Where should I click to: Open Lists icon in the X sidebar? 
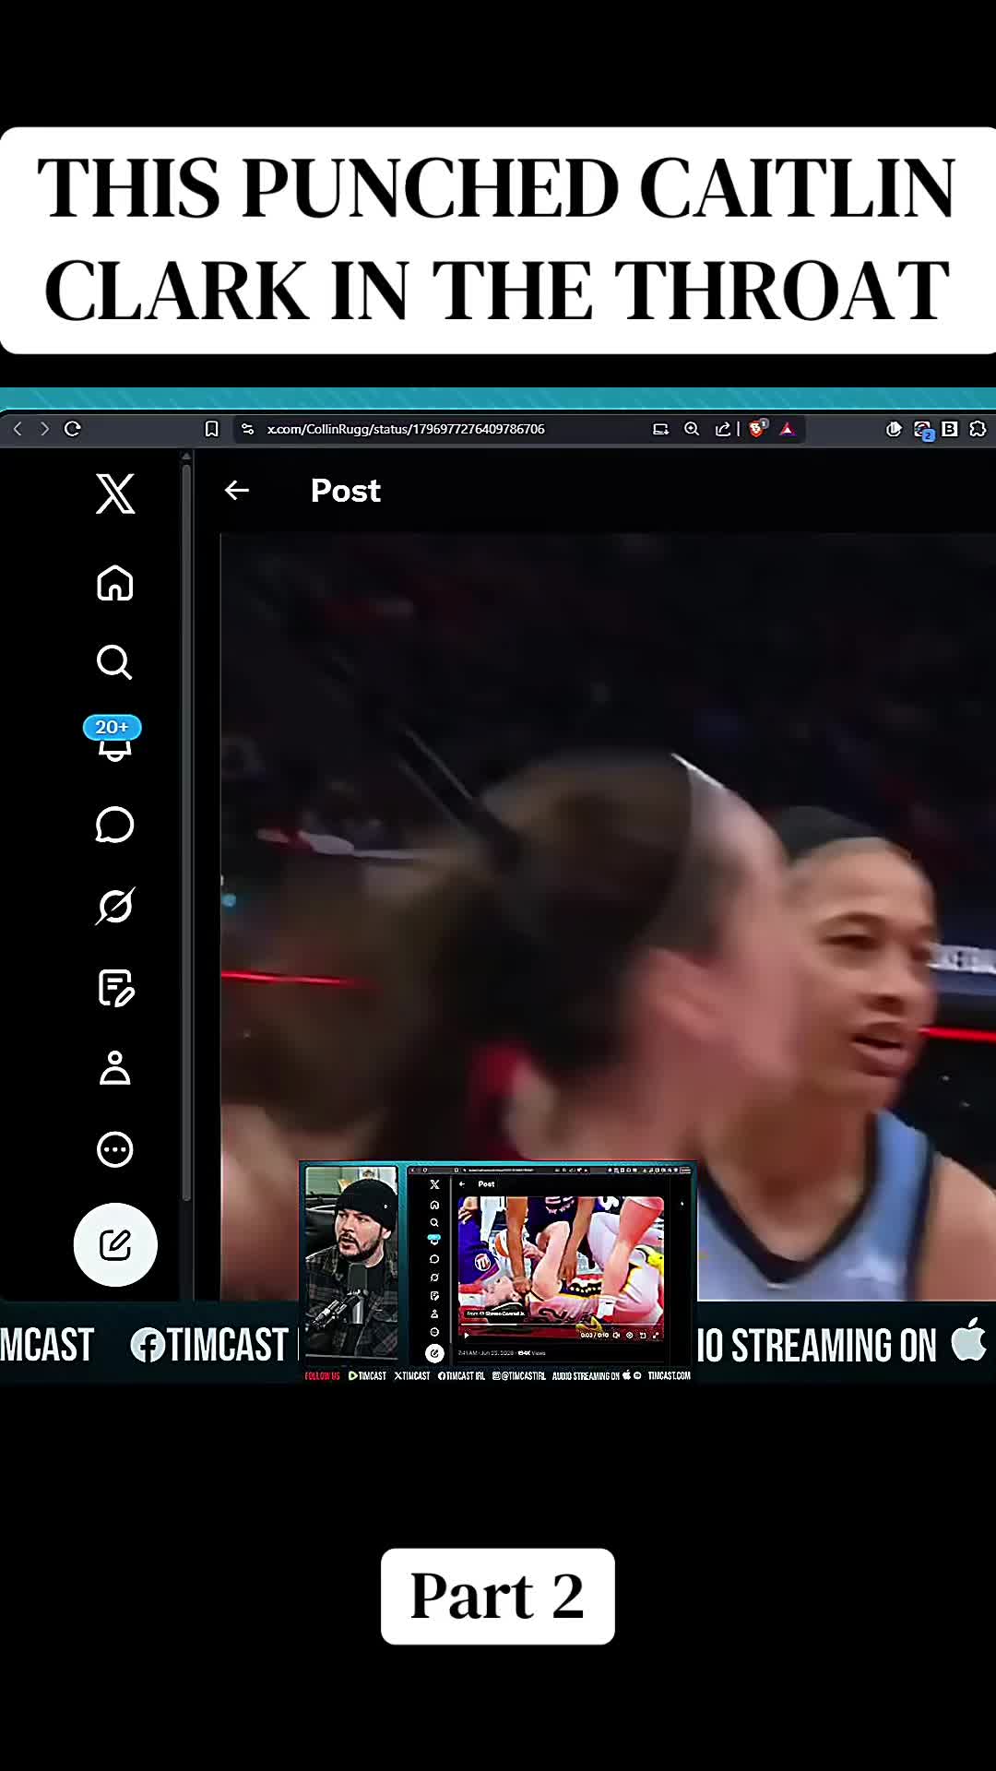click(116, 988)
